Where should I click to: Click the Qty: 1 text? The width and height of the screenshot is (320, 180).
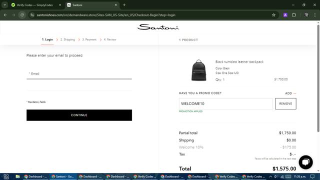pyautogui.click(x=220, y=79)
